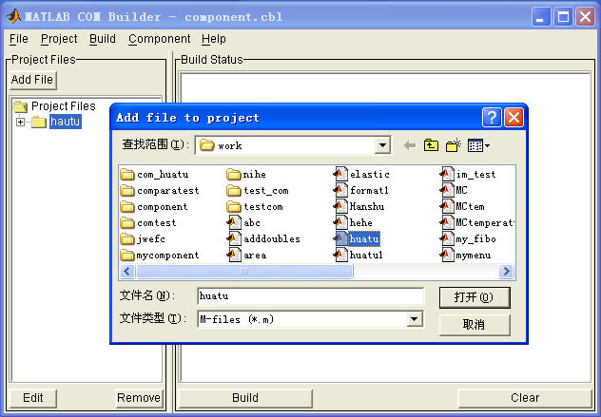This screenshot has height=417, width=601.
Task: Create new folder icon in dialog
Action: pos(453,145)
